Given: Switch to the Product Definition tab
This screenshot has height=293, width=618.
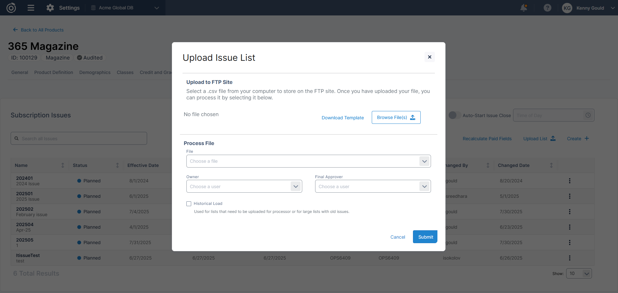Looking at the screenshot, I should pos(53,72).
